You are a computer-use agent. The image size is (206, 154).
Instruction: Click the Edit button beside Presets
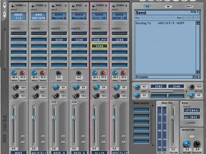(x=196, y=77)
